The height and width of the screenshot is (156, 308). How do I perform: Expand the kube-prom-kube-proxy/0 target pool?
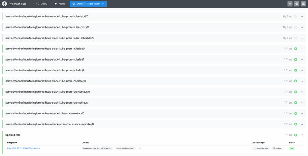[x=302, y=27]
